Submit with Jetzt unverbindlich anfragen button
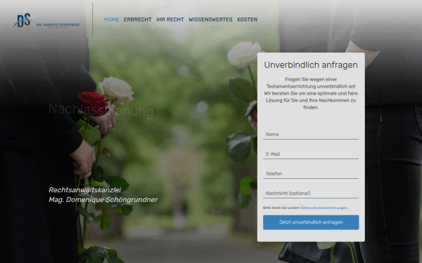This screenshot has height=263, width=422. point(311,222)
